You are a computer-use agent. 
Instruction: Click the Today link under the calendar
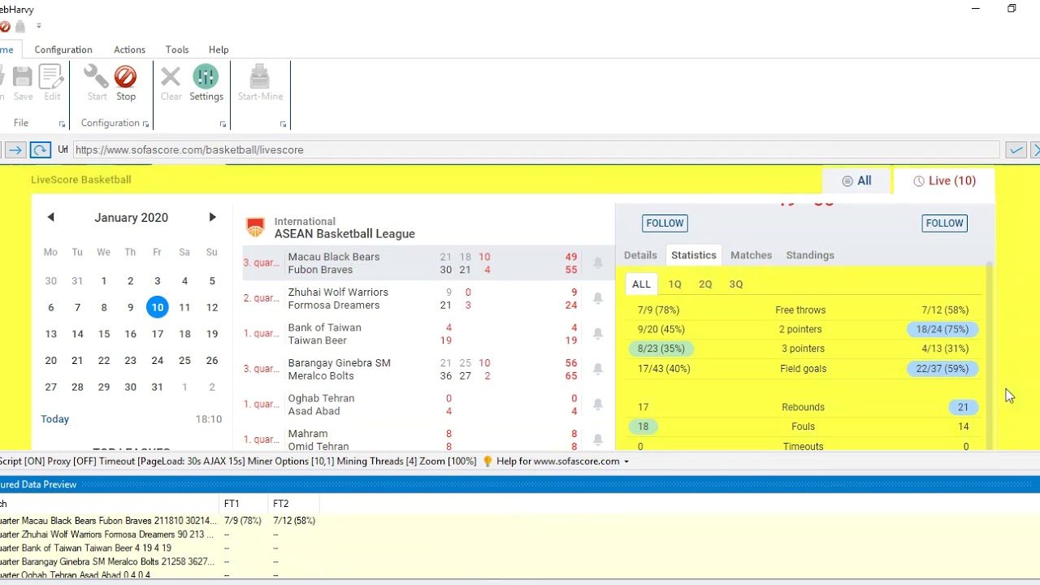(x=54, y=419)
